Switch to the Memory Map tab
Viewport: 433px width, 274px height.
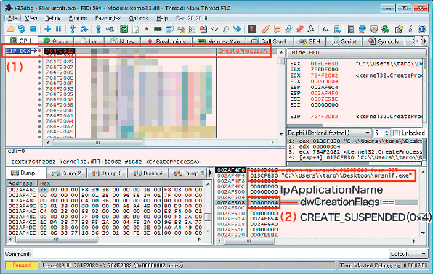tap(219, 41)
